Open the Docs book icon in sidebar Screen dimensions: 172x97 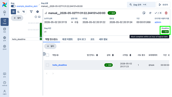(x=4, y=75)
